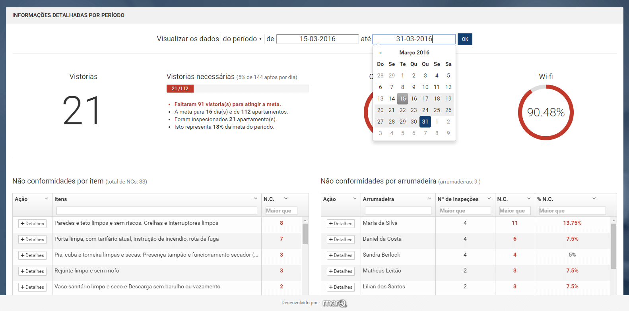
Task: Show details for Maria da Silva
Action: tap(341, 224)
